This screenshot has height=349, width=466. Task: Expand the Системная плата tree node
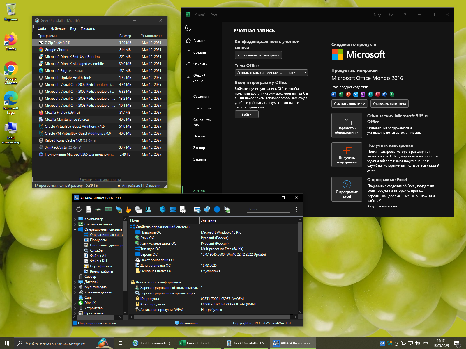pyautogui.click(x=75, y=225)
